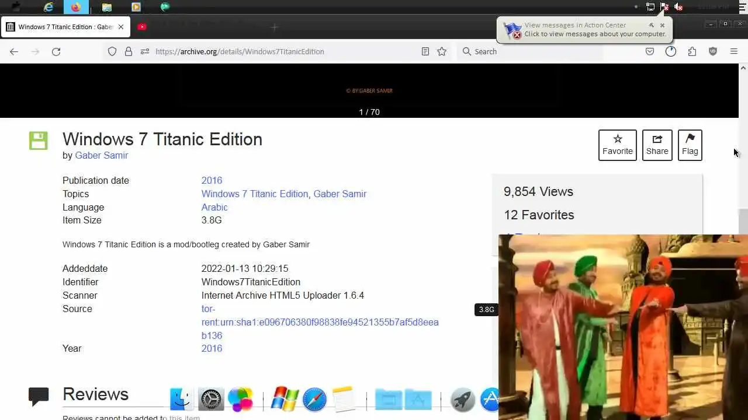This screenshot has width=748, height=420.
Task: Click the Windows flag dock icon
Action: (285, 399)
